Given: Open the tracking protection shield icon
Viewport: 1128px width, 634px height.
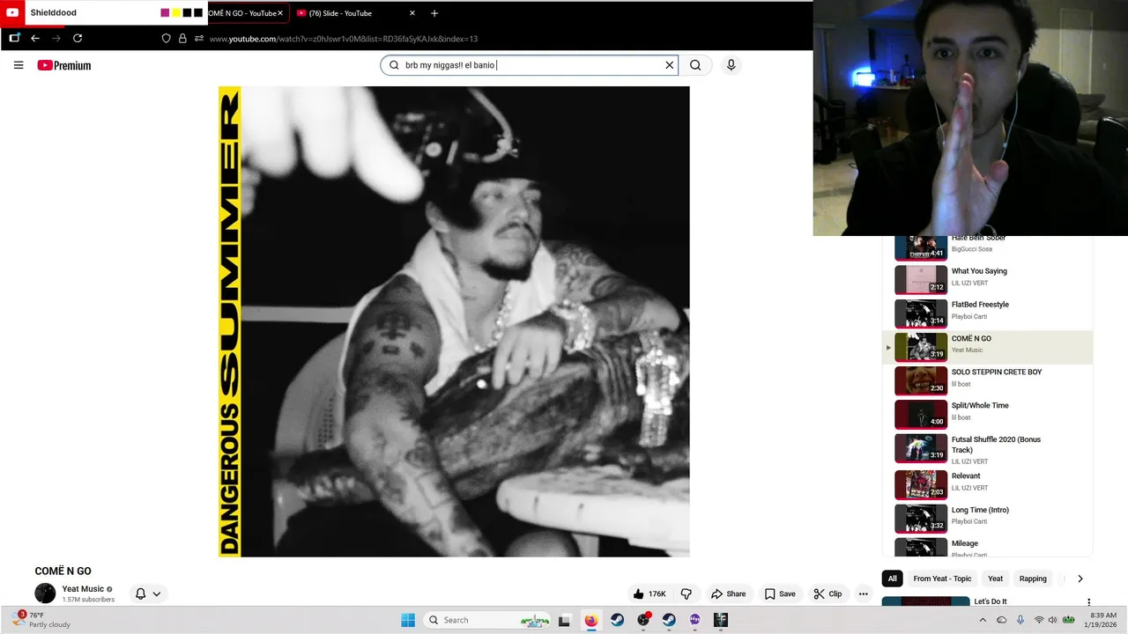Looking at the screenshot, I should [166, 39].
